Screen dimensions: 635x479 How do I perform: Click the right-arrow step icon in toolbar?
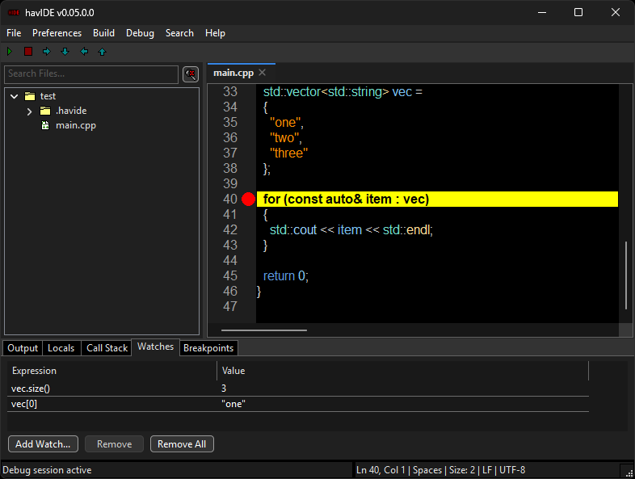coord(47,52)
